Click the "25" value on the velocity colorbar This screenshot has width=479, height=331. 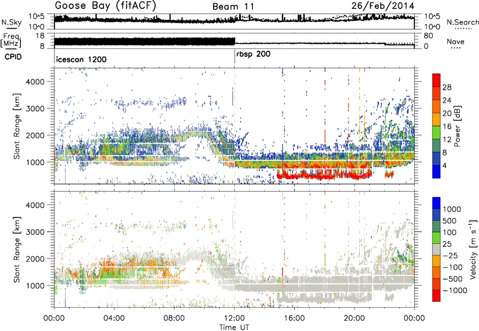coord(447,244)
